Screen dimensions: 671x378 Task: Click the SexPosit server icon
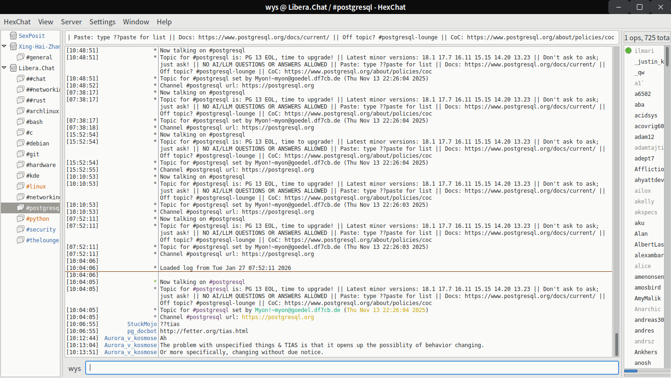click(x=13, y=36)
